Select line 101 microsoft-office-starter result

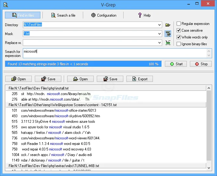point(106,110)
